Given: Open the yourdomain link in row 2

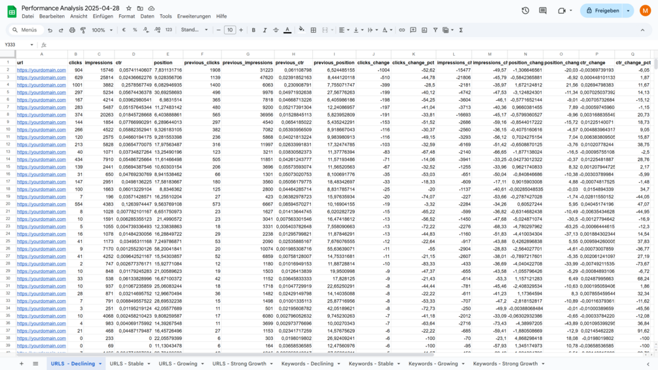Looking at the screenshot, I should coord(41,70).
